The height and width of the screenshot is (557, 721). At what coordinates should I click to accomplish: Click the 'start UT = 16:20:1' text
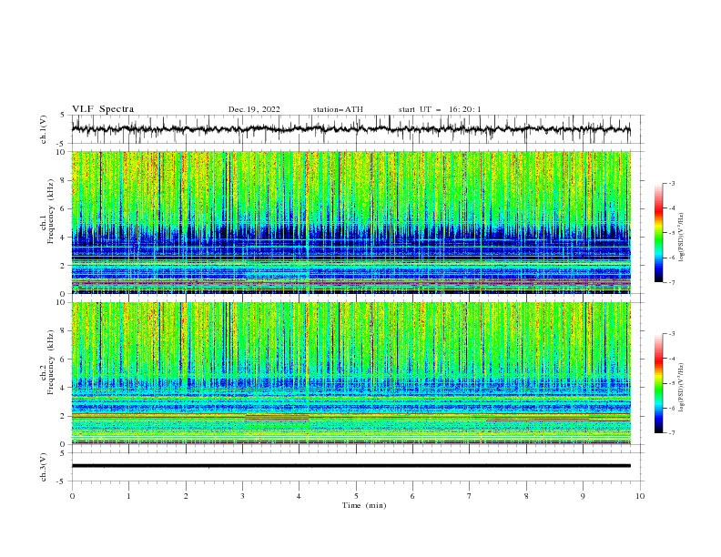pyautogui.click(x=440, y=109)
